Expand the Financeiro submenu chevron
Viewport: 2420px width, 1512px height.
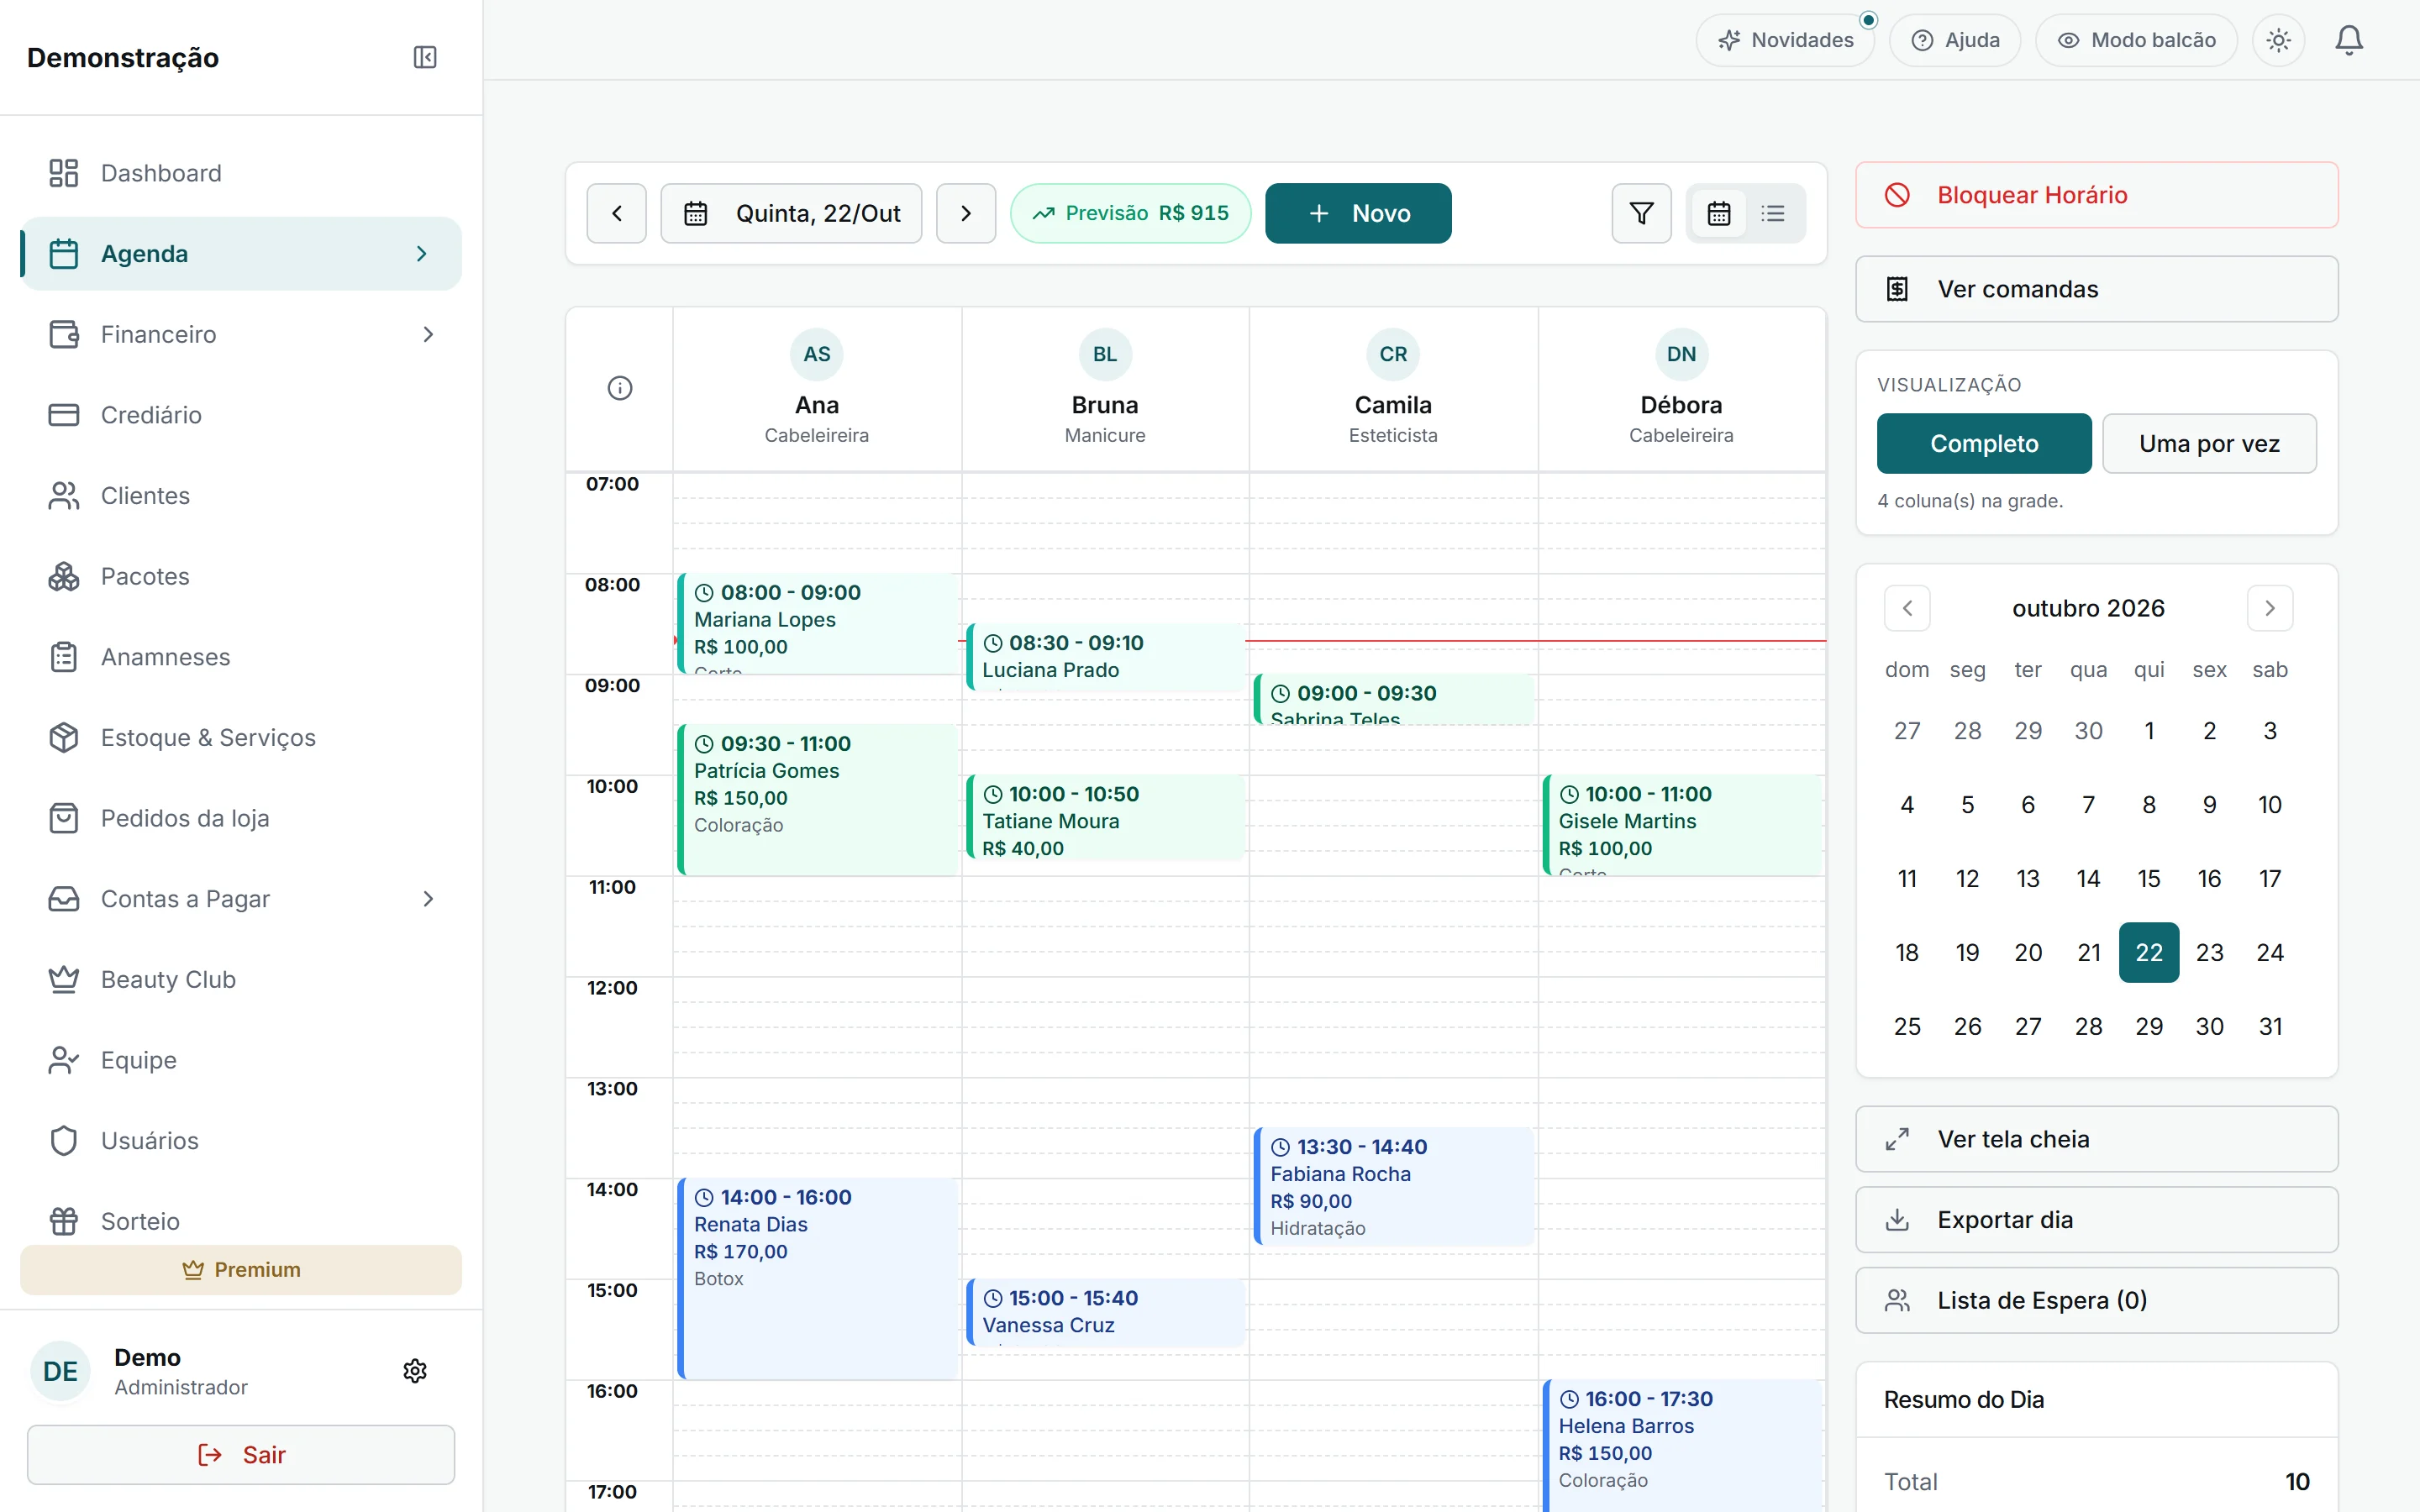coord(428,334)
